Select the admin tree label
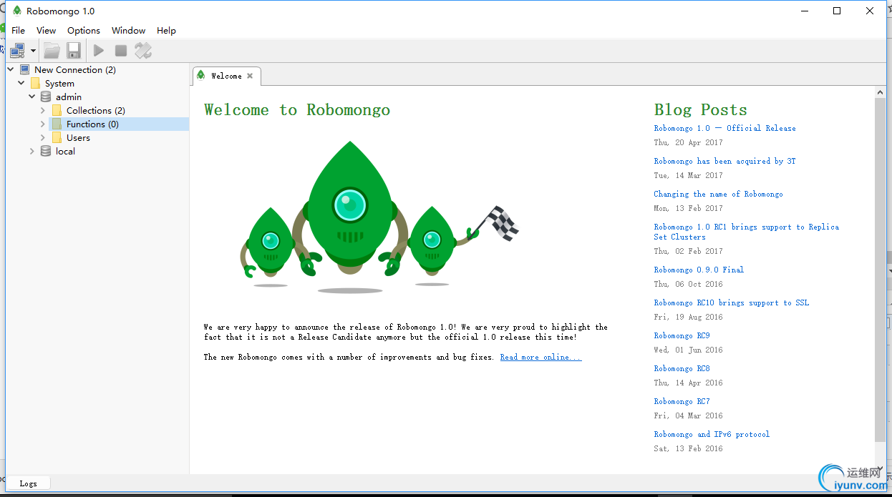The width and height of the screenshot is (892, 497). click(69, 97)
